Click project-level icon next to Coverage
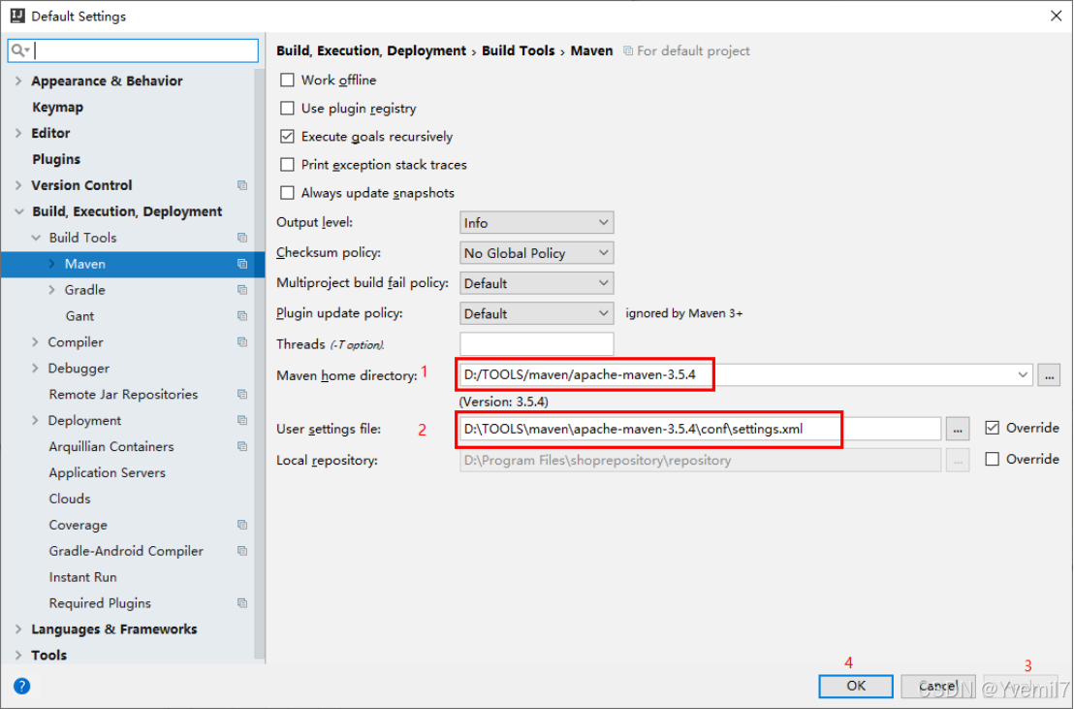The height and width of the screenshot is (709, 1074). coord(242,525)
